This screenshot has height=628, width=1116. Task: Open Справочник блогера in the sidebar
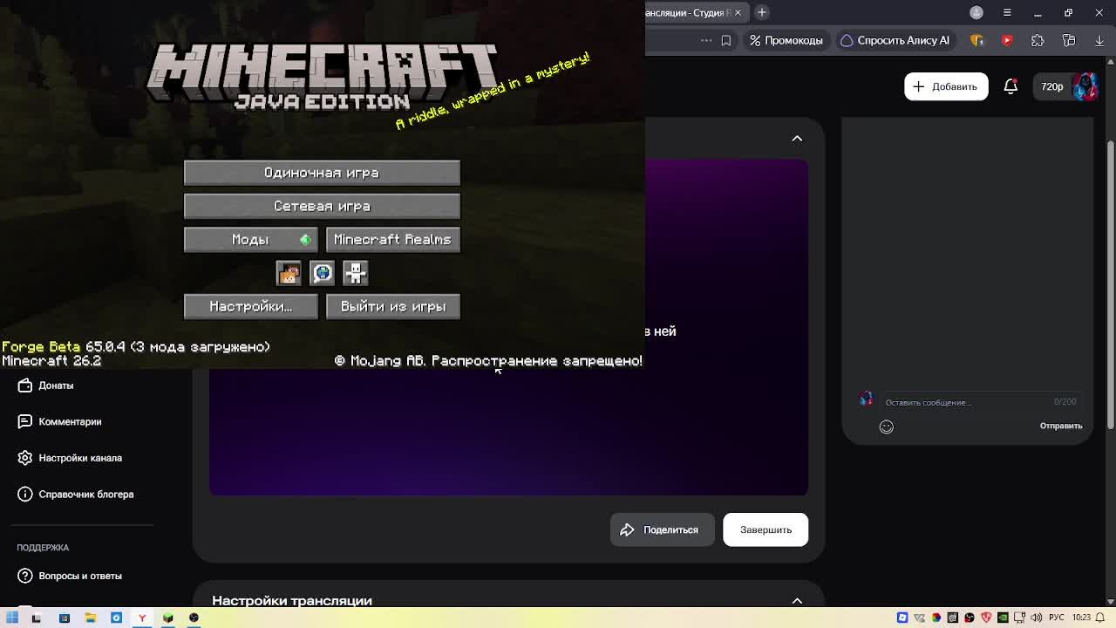point(85,495)
